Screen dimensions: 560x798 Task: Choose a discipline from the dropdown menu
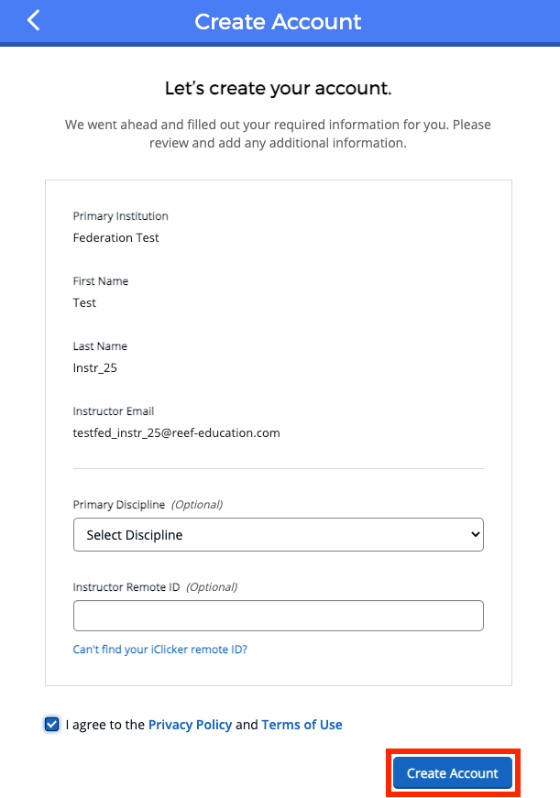pos(278,534)
